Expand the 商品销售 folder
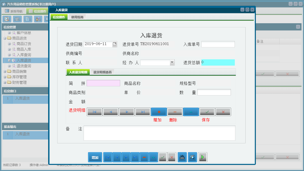This screenshot has height=171, width=304. [5, 71]
